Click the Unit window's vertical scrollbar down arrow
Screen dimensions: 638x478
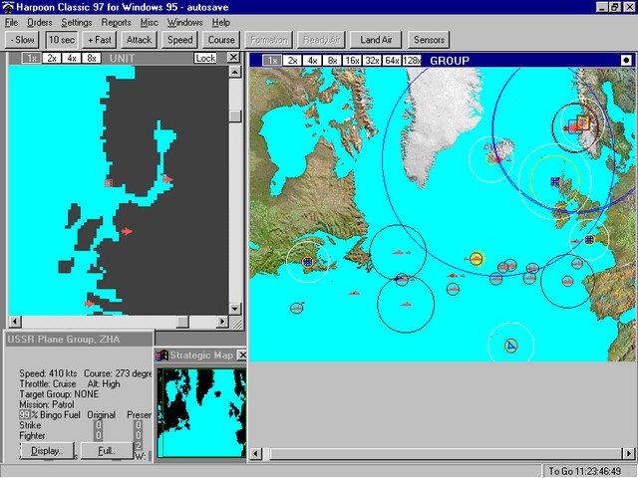pos(235,308)
